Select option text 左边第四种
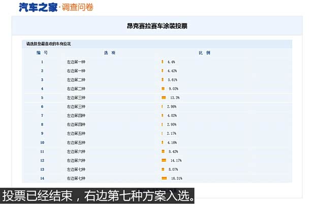The width and height of the screenshot is (315, 209). pyautogui.click(x=76, y=115)
